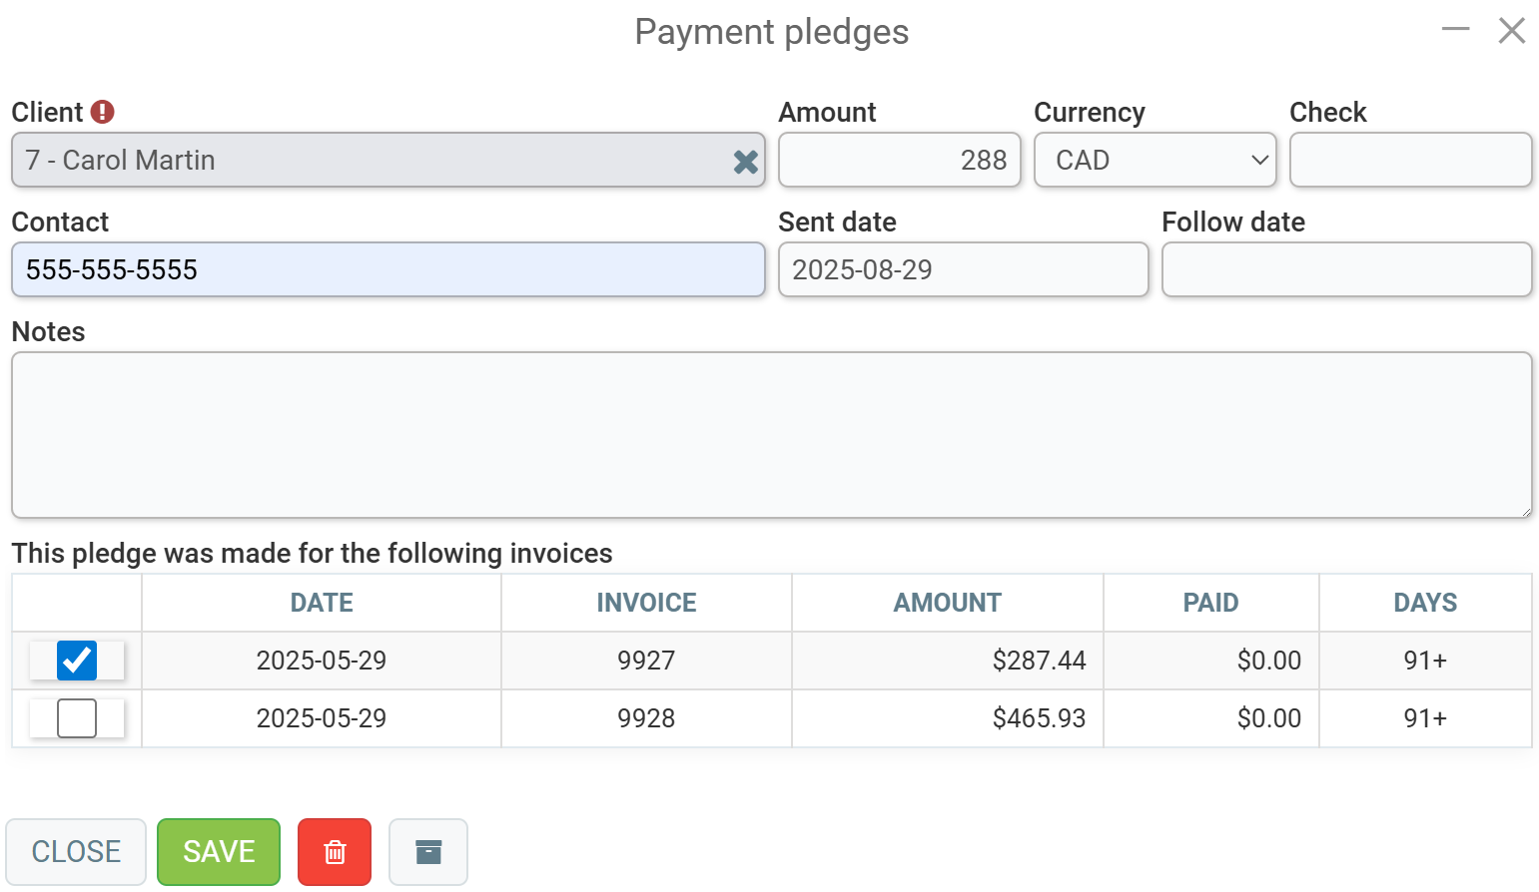1539x892 pixels.
Task: Focus the Check number field
Action: pyautogui.click(x=1410, y=160)
